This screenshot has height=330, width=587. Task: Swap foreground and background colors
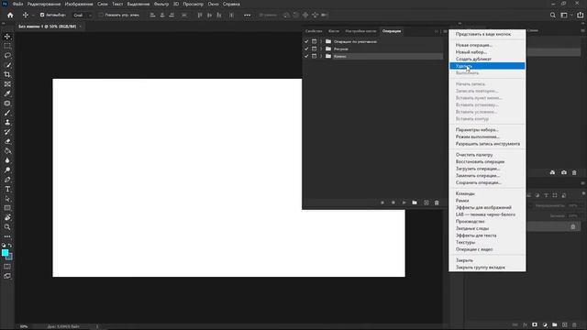point(10,246)
